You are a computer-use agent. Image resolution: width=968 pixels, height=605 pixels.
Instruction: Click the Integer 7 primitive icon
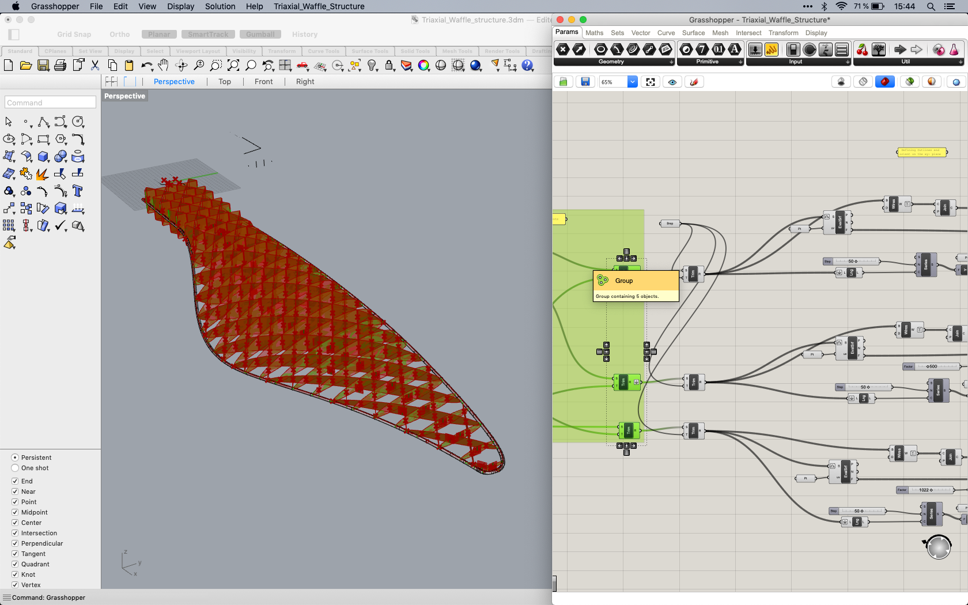(x=702, y=50)
